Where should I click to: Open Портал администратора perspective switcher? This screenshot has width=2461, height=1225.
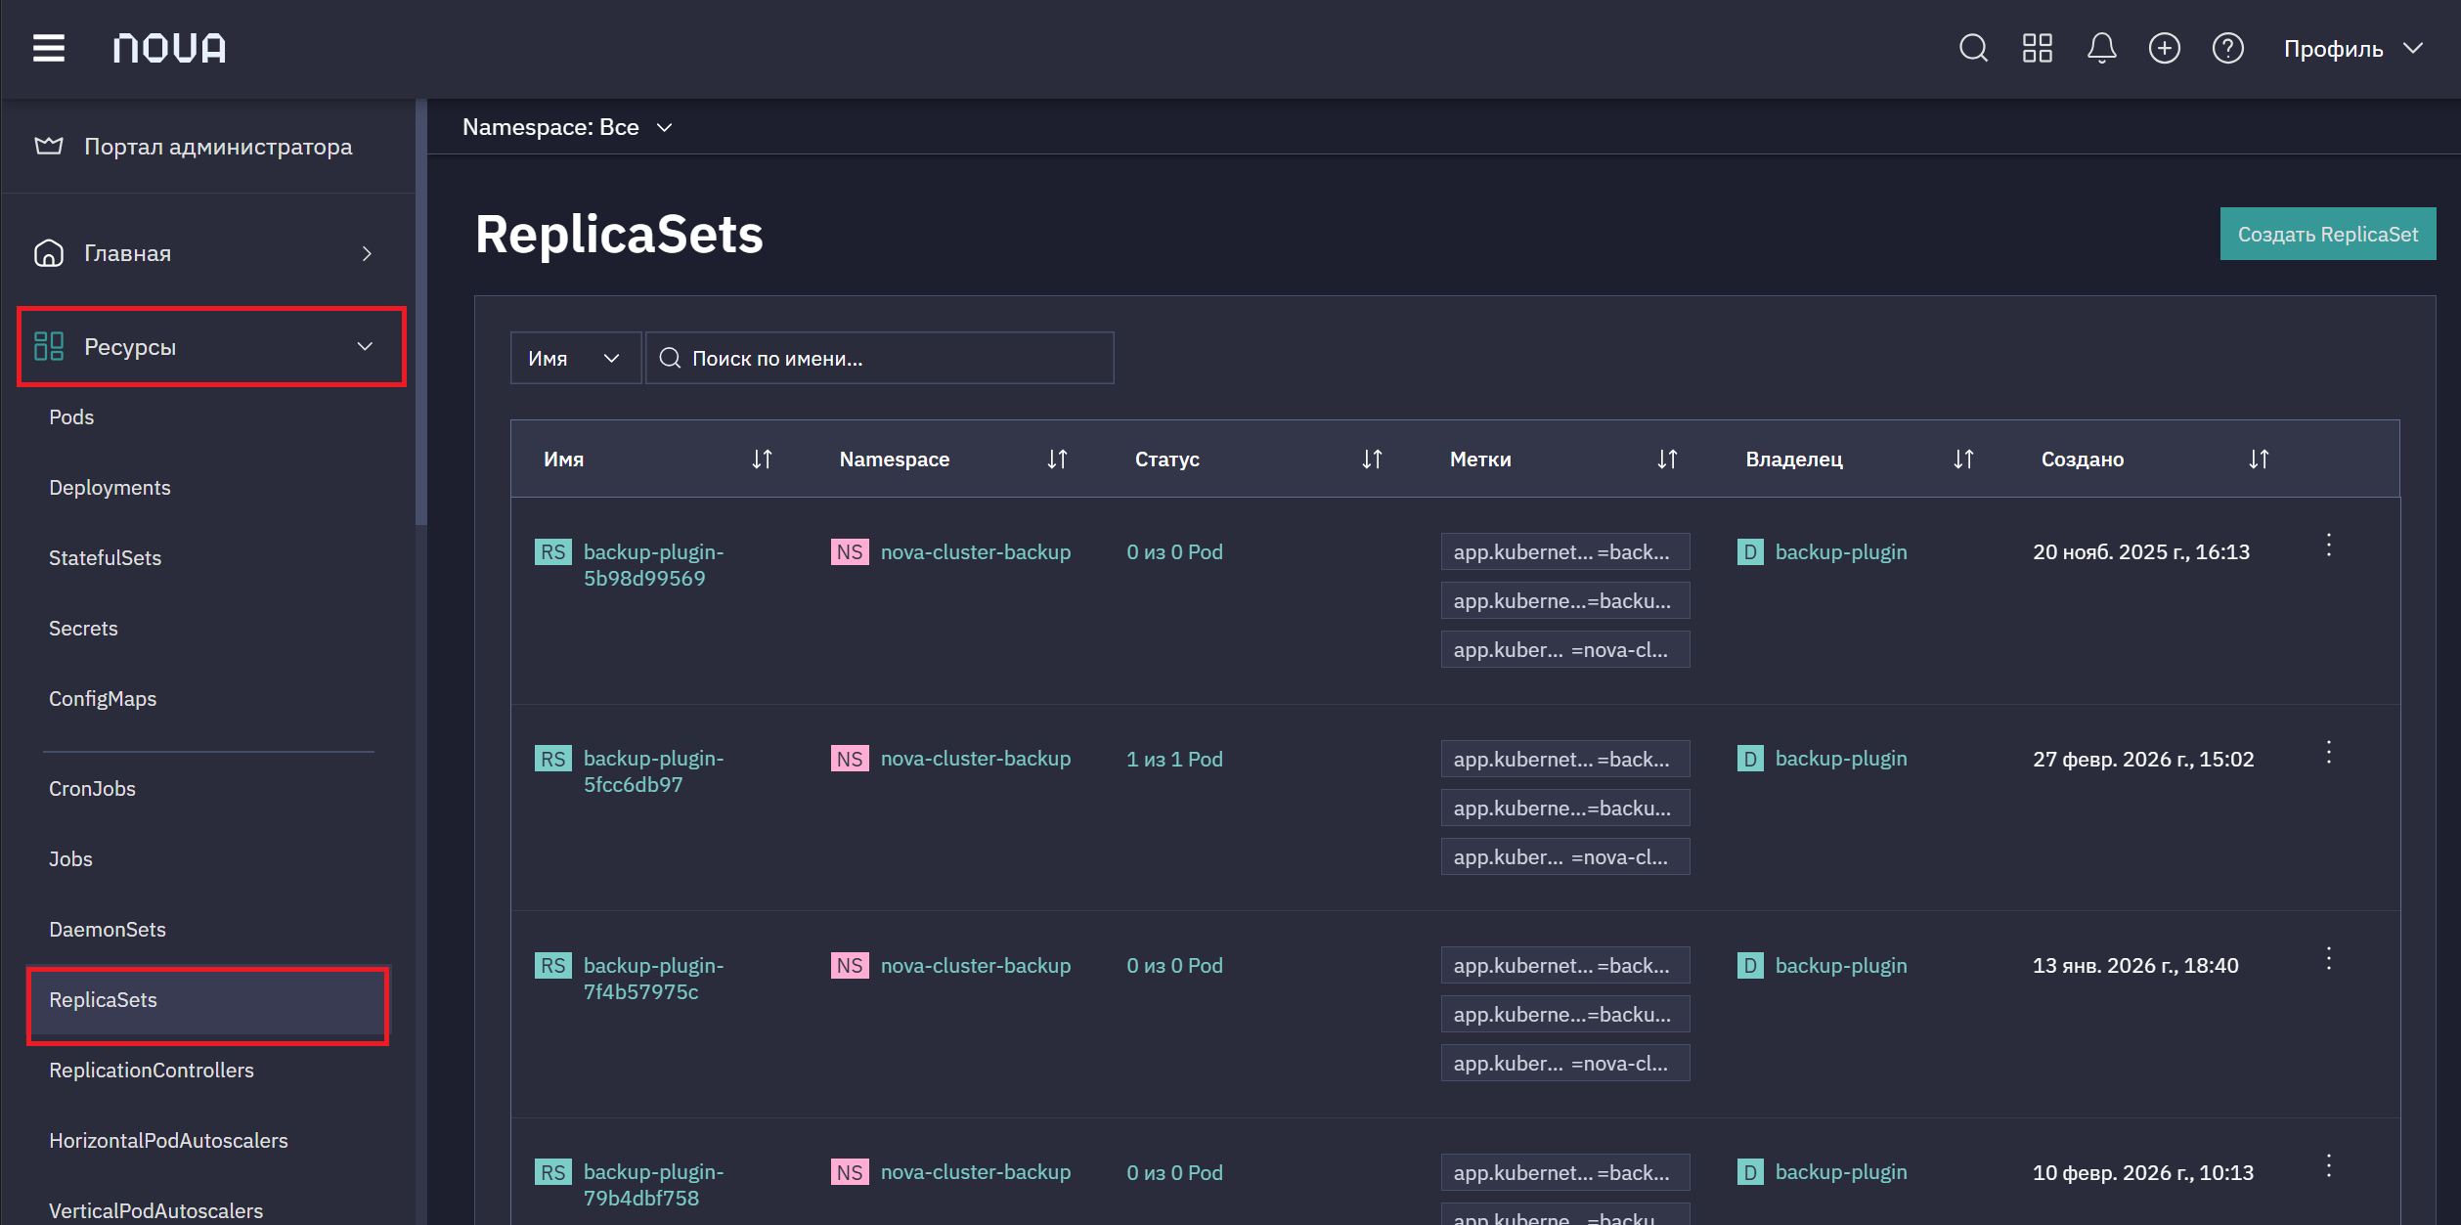click(x=207, y=147)
